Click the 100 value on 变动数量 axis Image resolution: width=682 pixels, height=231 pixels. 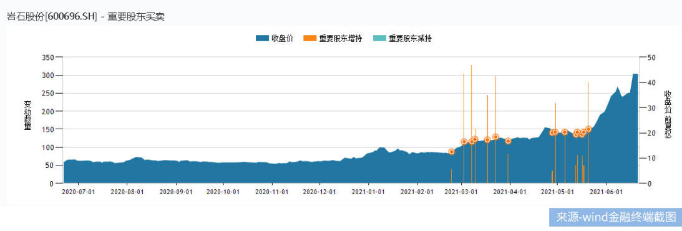coord(48,147)
